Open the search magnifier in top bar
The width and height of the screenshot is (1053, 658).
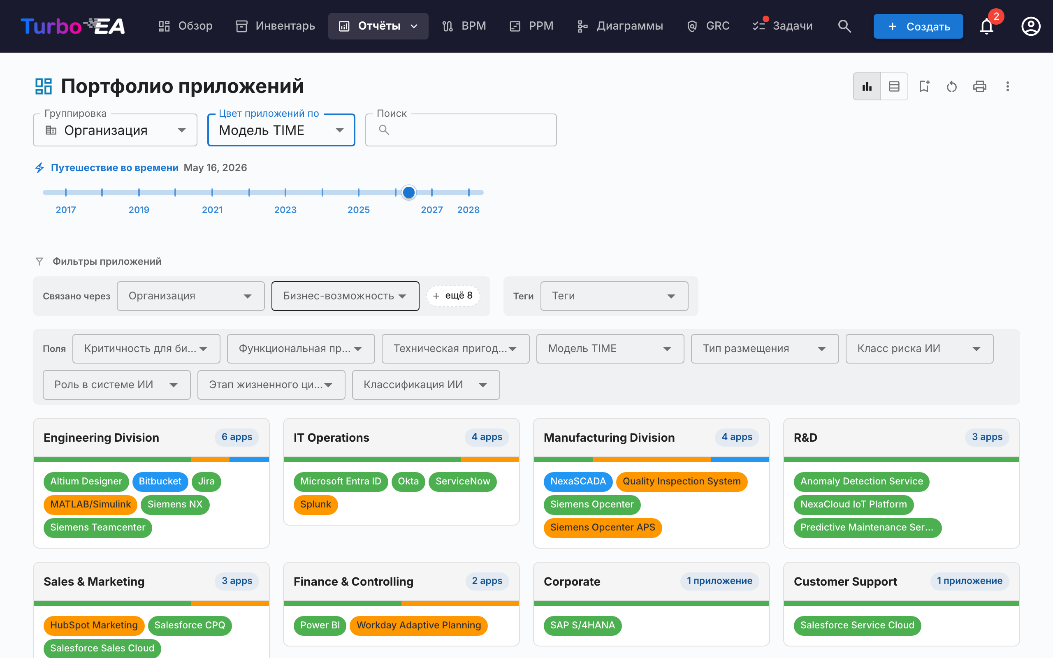[844, 26]
